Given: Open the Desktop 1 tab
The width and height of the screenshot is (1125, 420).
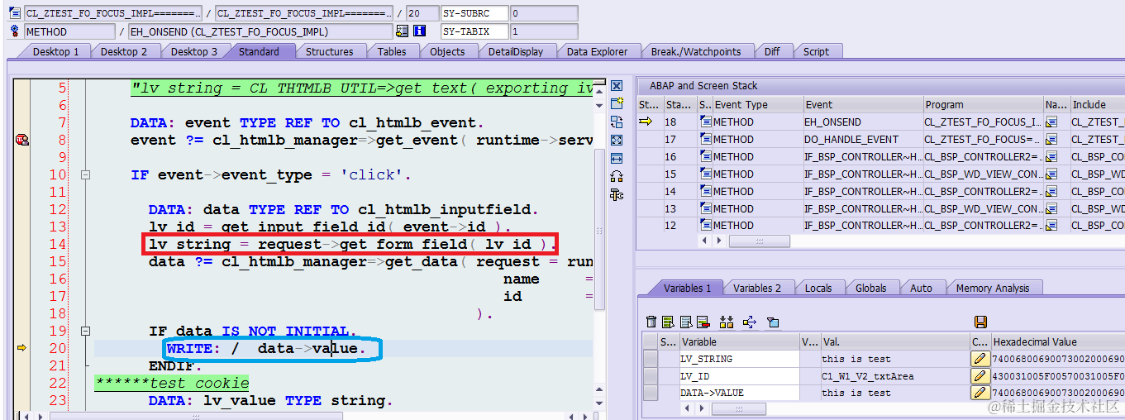Looking at the screenshot, I should pyautogui.click(x=55, y=51).
